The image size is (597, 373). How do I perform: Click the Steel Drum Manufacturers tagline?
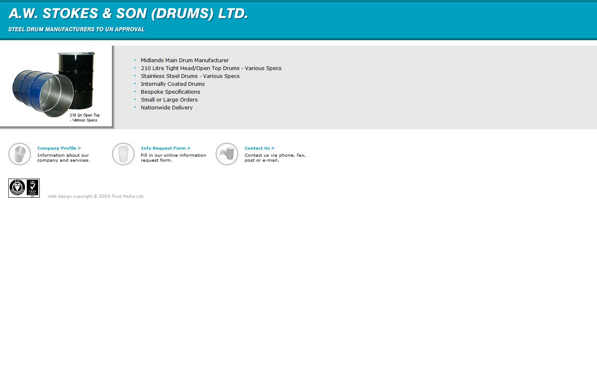76,29
